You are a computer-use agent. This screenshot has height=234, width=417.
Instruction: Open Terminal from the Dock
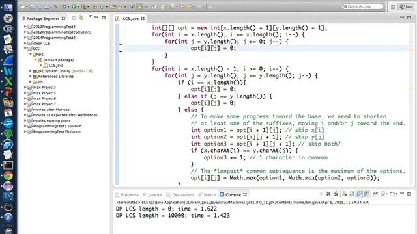pyautogui.click(x=8, y=165)
